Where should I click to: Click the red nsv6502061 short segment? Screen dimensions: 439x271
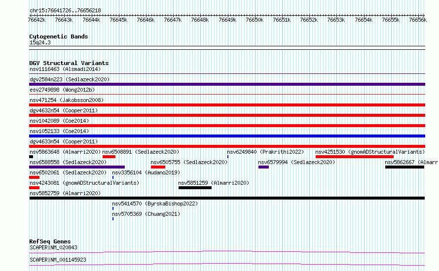(x=34, y=177)
